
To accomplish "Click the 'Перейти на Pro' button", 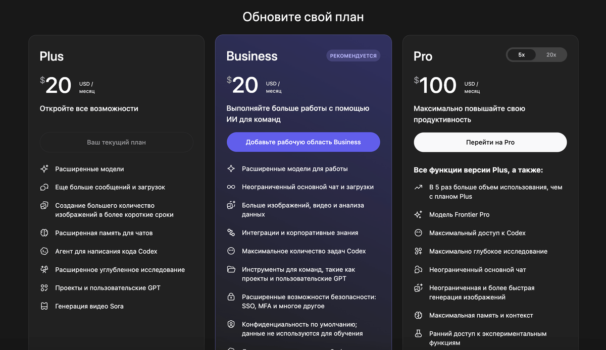I will click(490, 142).
